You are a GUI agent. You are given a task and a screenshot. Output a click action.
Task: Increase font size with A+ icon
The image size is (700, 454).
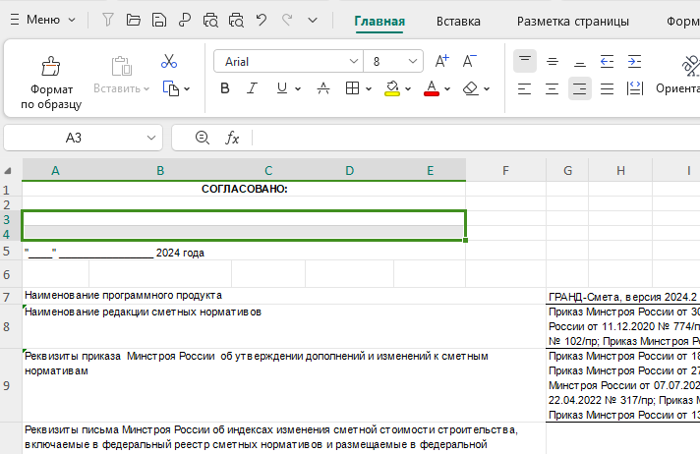pos(442,61)
